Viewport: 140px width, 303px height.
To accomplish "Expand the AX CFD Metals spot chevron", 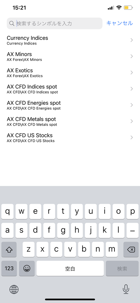I will [x=132, y=121].
